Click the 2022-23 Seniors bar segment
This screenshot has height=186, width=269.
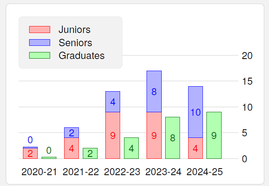[x=113, y=102]
